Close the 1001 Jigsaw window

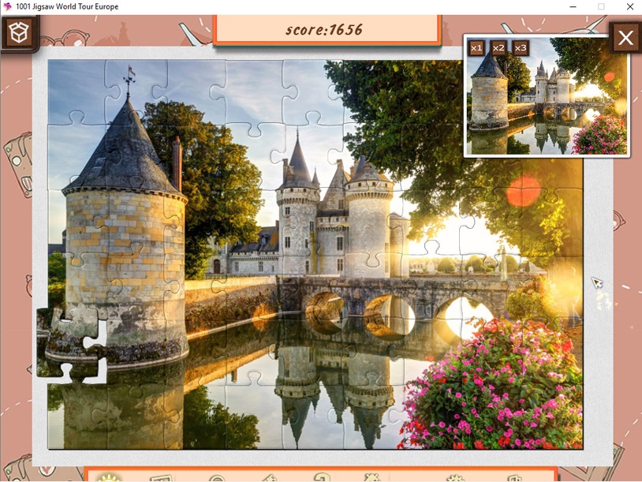click(x=630, y=6)
